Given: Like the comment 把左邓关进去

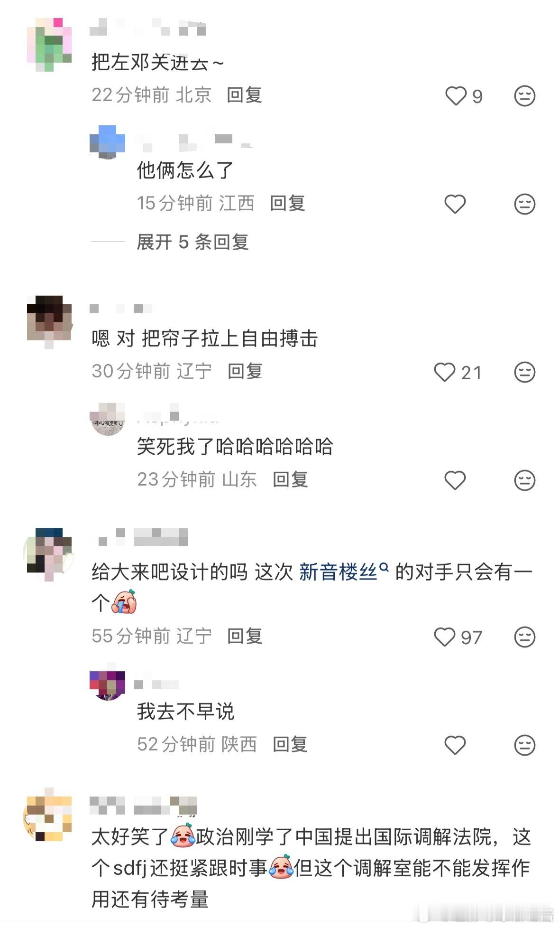Looking at the screenshot, I should tap(456, 96).
